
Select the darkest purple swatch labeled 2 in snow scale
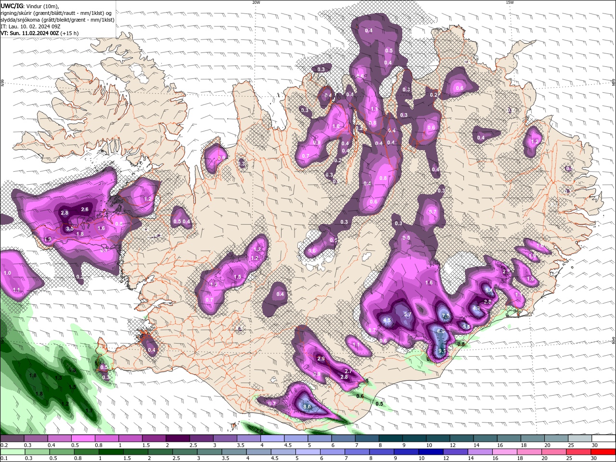178,438
